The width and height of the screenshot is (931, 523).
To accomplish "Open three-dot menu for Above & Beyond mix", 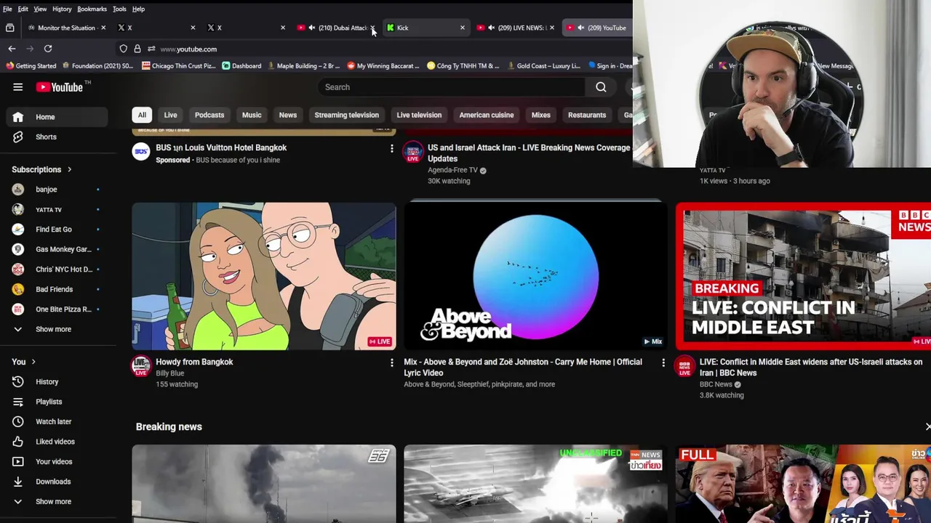I will tap(663, 362).
